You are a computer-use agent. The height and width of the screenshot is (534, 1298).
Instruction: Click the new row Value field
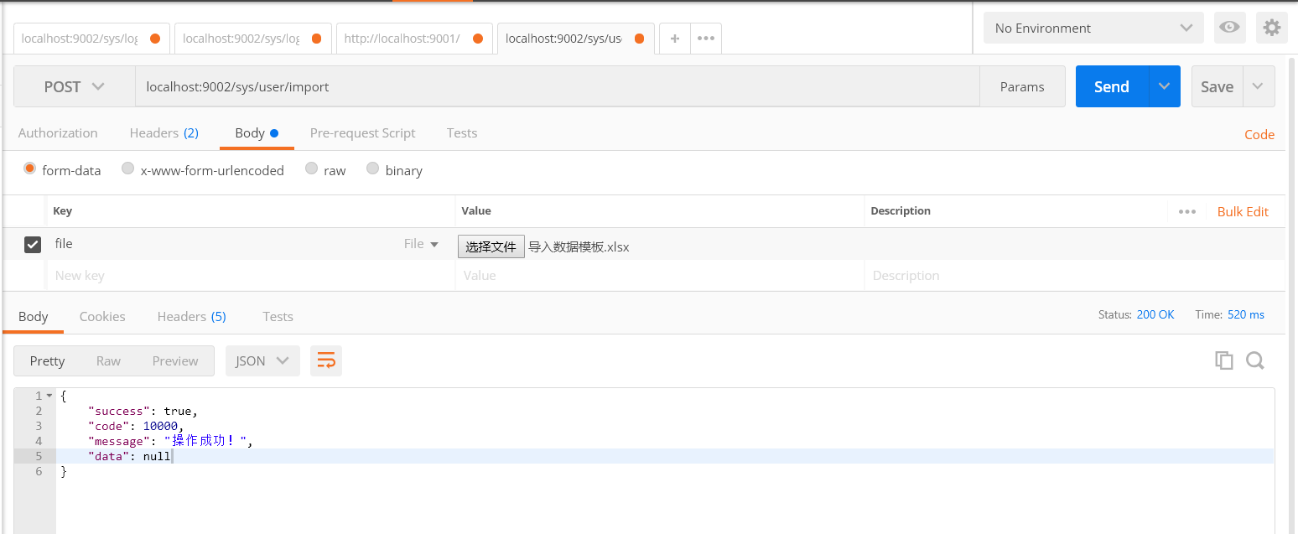[660, 275]
